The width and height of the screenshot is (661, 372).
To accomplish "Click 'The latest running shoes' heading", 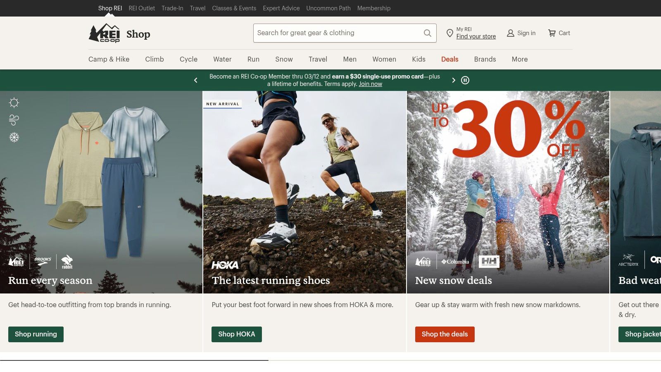I will (271, 280).
